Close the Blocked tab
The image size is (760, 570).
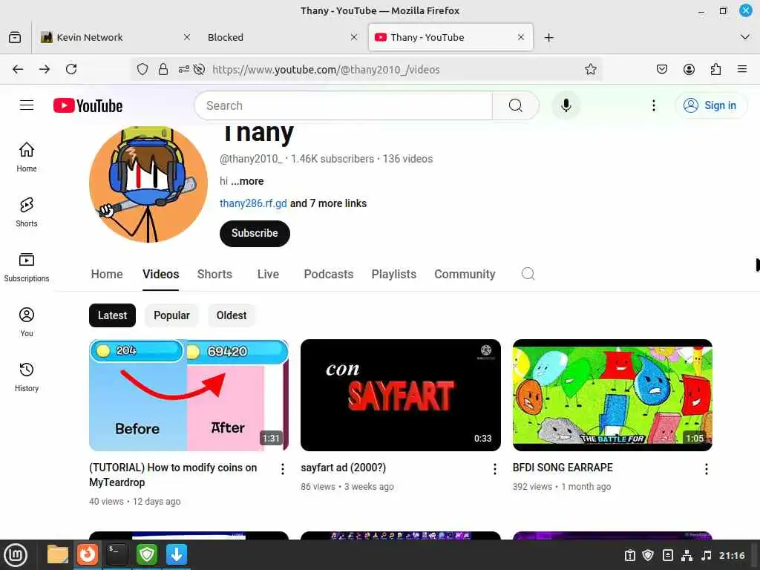[354, 37]
